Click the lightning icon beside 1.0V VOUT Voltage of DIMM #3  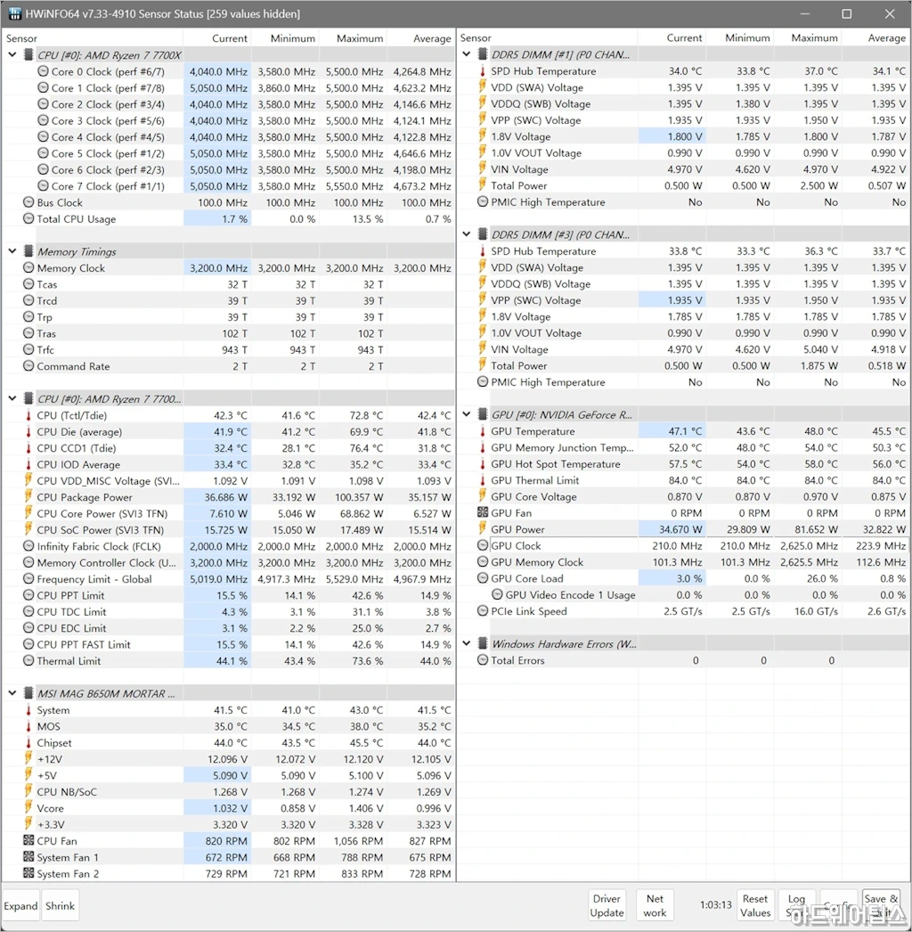click(x=483, y=333)
